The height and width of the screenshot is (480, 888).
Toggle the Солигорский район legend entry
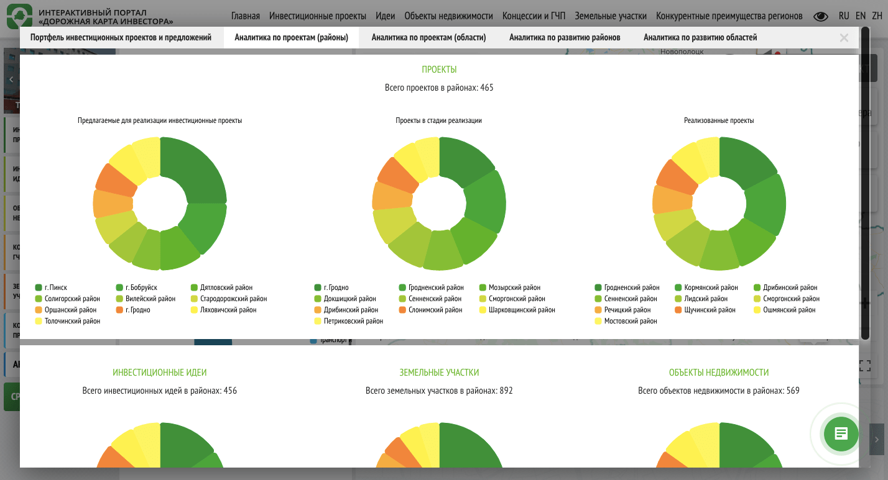[67, 299]
